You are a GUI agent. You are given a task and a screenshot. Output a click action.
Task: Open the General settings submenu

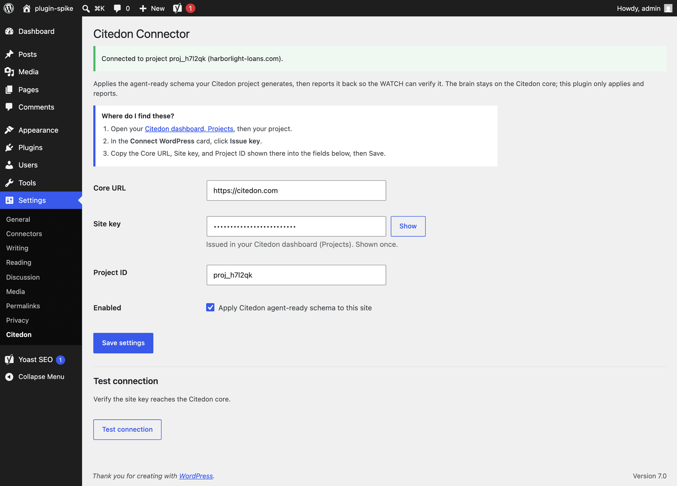(x=18, y=219)
